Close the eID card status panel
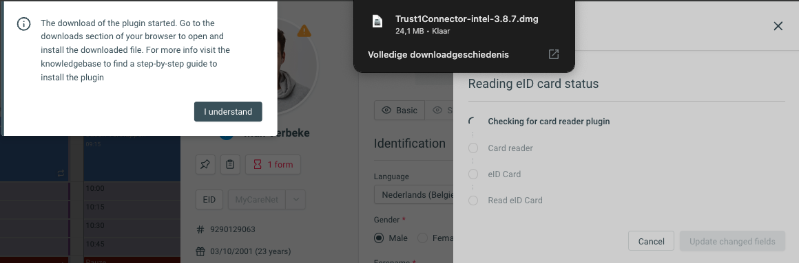799x263 pixels. 778,26
